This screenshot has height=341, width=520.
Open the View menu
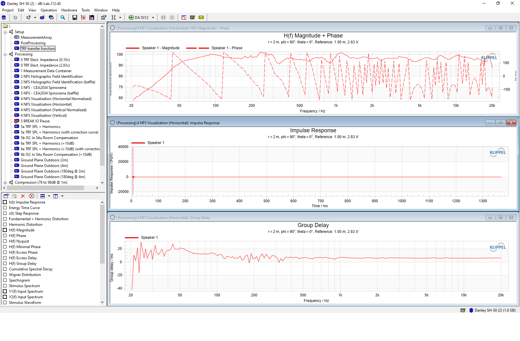[x=32, y=10]
